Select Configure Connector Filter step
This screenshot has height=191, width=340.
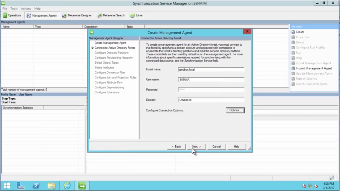[110, 72]
